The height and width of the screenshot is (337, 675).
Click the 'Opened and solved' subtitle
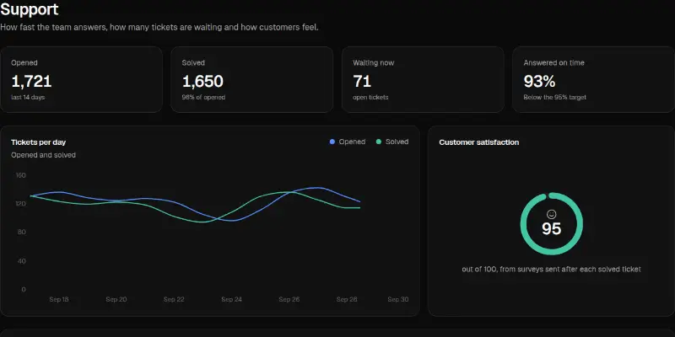pyautogui.click(x=44, y=155)
